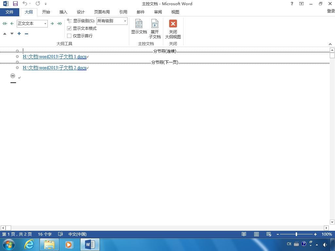
Task: Open the File (文件) tab
Action: 9,12
